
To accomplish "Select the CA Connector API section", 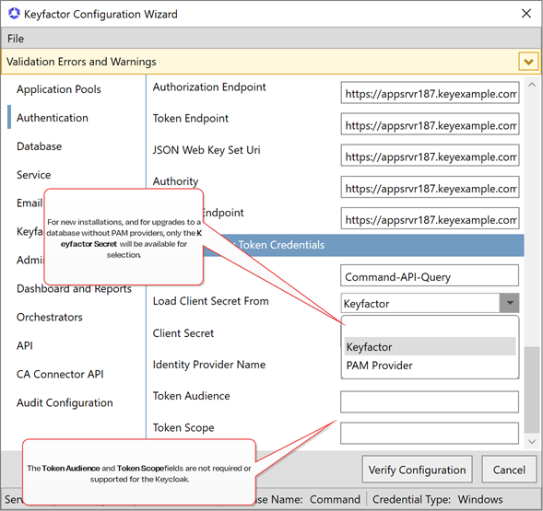I will (60, 375).
